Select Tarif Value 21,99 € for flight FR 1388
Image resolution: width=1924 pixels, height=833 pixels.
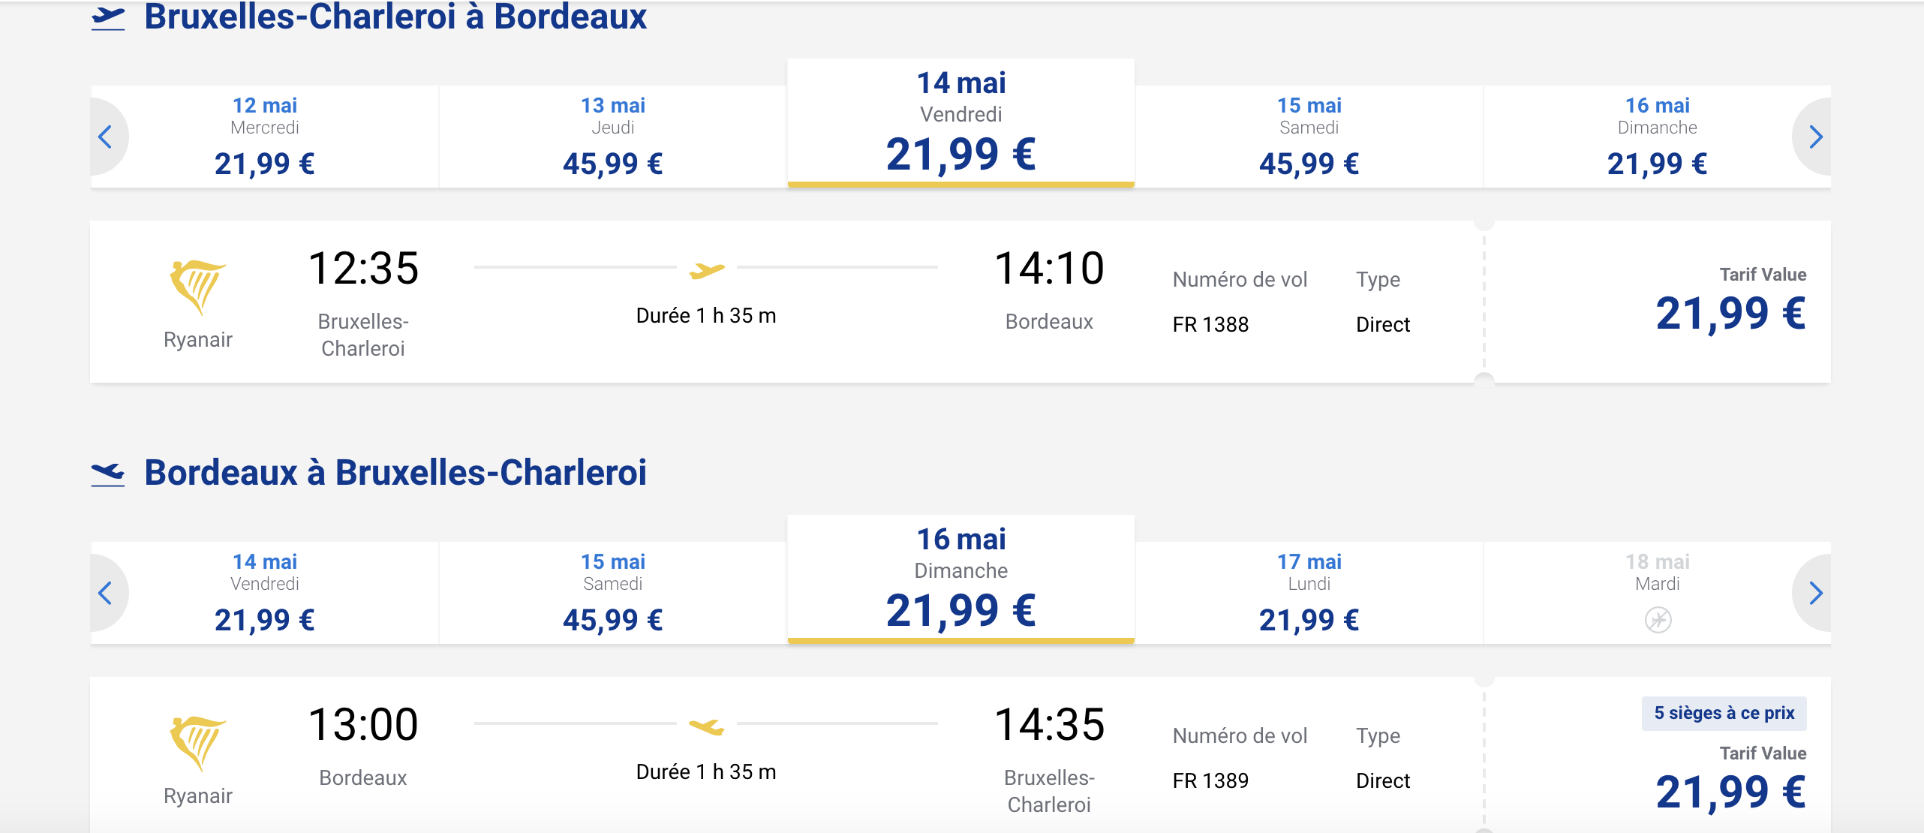(1730, 313)
